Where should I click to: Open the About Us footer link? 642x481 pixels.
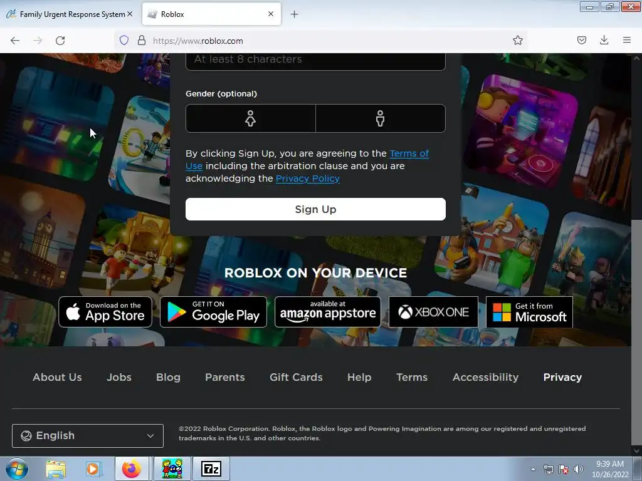[57, 377]
